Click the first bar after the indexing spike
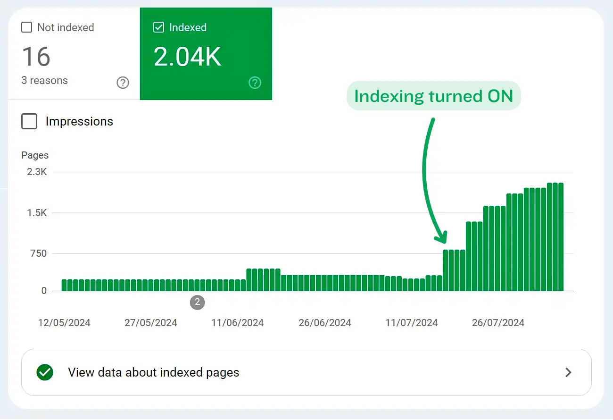 [446, 269]
